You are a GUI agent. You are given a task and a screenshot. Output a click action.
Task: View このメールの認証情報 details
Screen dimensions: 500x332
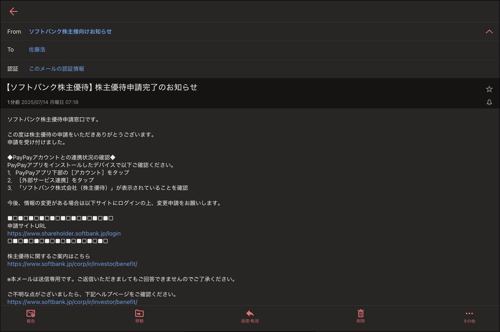[57, 69]
